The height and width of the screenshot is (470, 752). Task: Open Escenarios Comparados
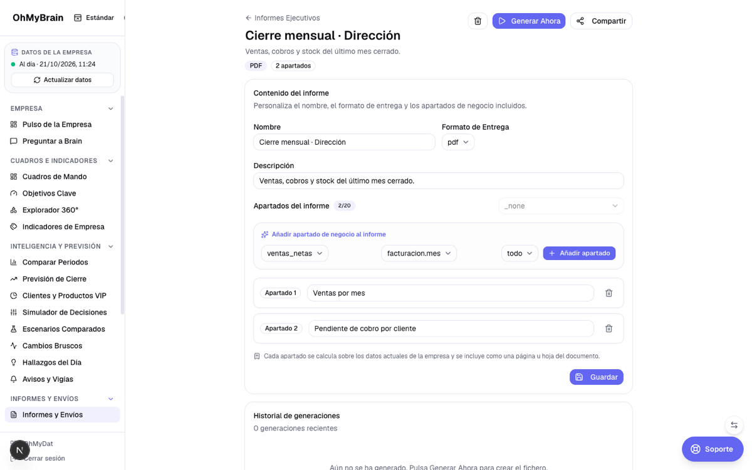(63, 329)
